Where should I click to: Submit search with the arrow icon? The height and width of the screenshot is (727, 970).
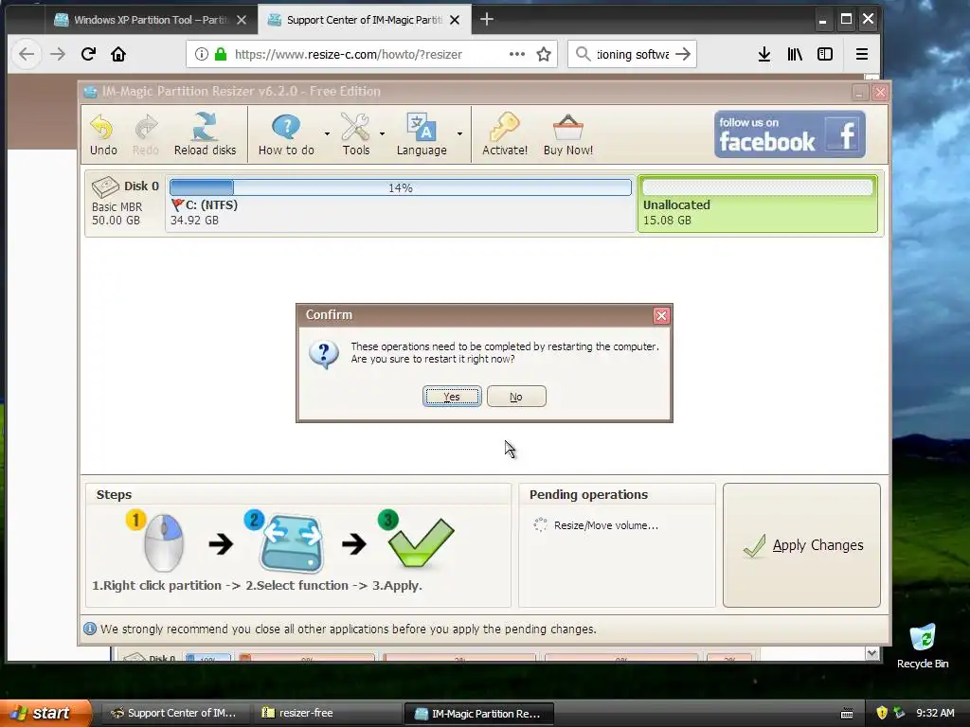point(683,54)
